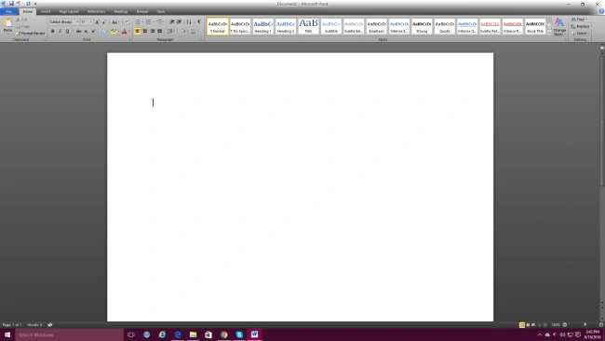
Task: Toggle Italic formatting
Action: pos(60,32)
